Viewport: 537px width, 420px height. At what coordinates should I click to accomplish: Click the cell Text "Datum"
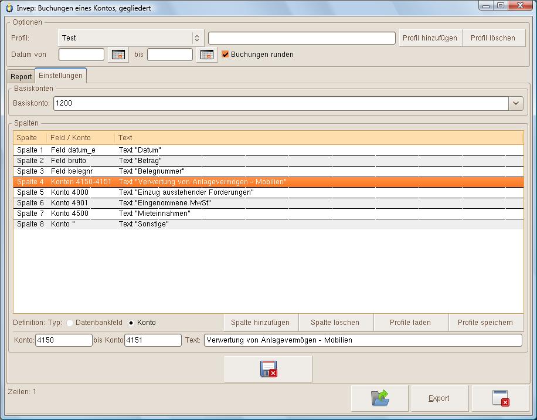[140, 150]
